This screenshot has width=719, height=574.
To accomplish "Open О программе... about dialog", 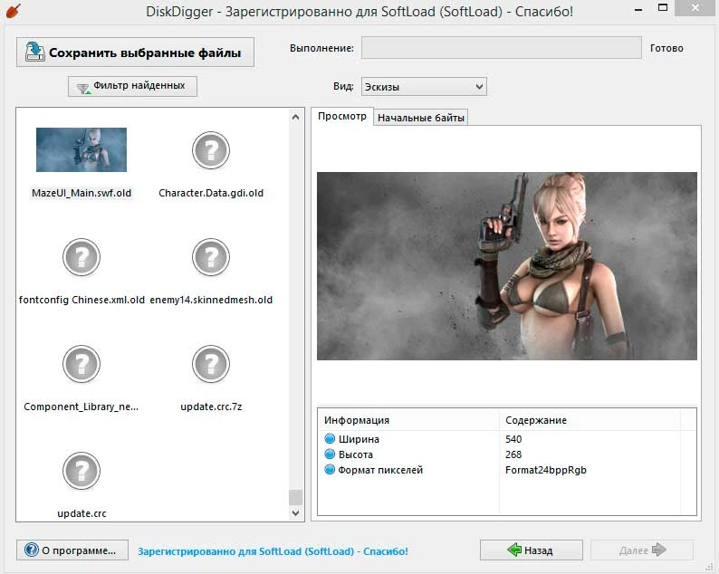I will [x=72, y=550].
